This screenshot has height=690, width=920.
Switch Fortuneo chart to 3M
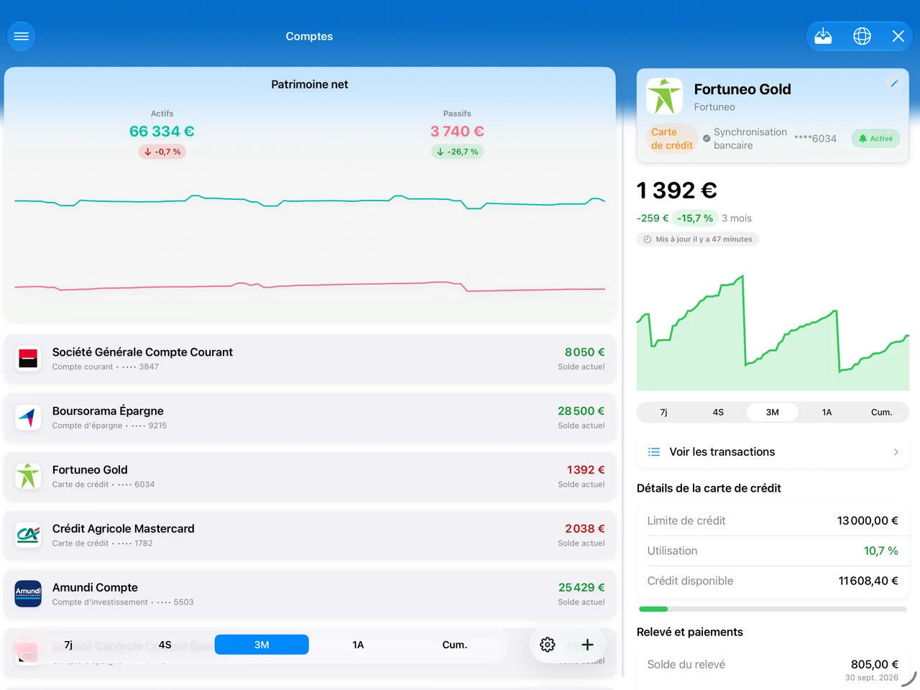[x=773, y=413]
